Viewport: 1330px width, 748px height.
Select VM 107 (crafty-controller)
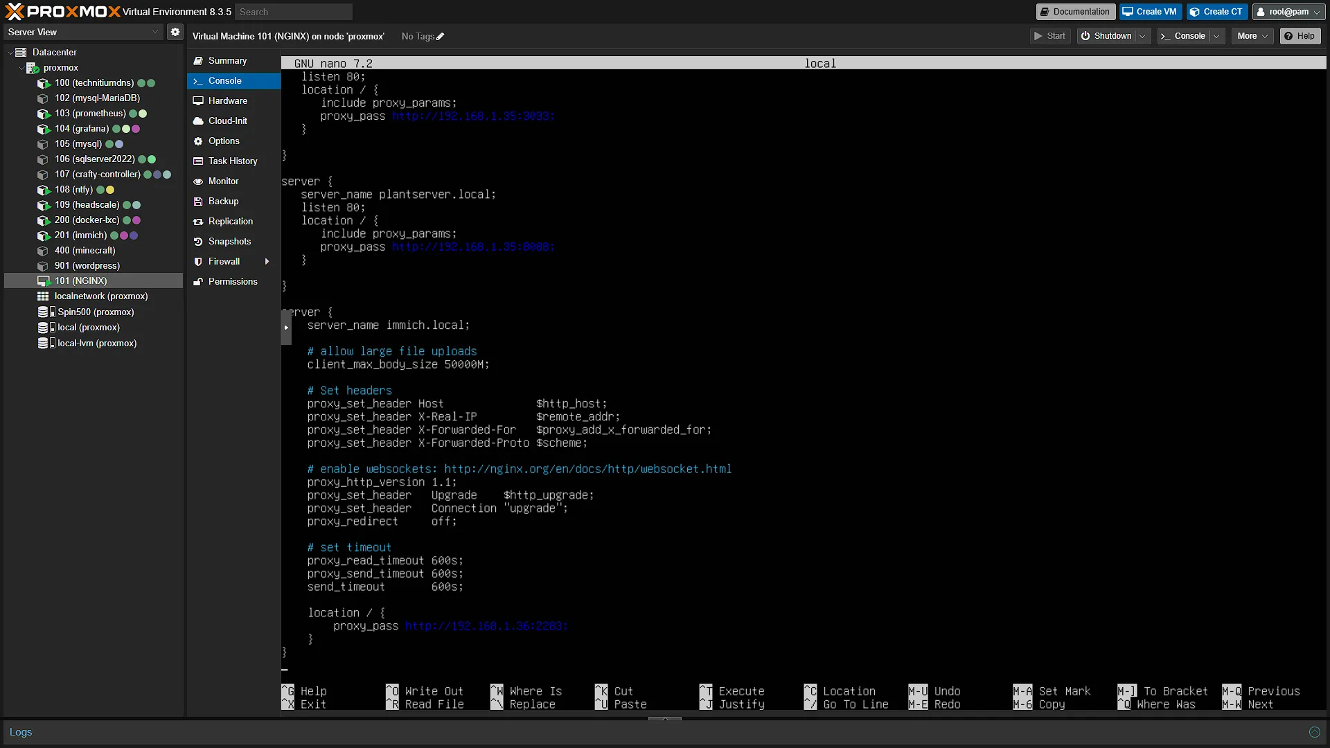pyautogui.click(x=98, y=175)
